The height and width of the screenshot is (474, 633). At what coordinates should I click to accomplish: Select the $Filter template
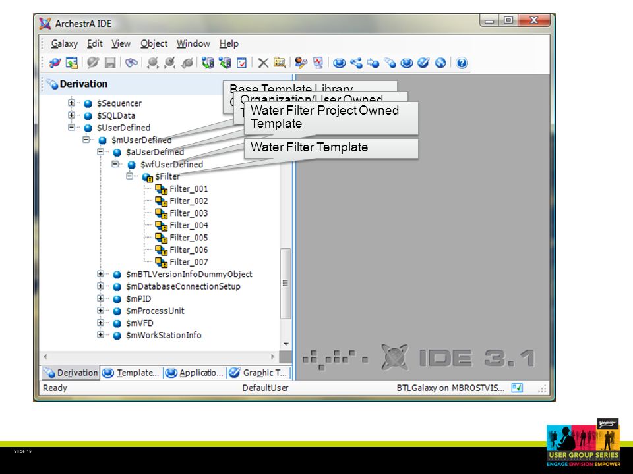click(x=167, y=176)
